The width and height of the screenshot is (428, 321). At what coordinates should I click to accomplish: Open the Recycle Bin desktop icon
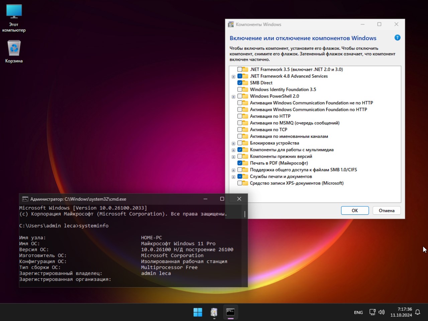14,48
